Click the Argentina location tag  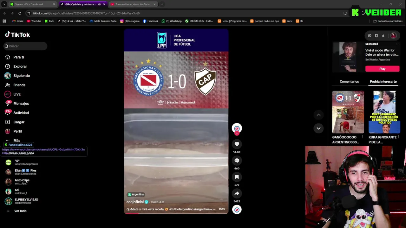[136, 194]
